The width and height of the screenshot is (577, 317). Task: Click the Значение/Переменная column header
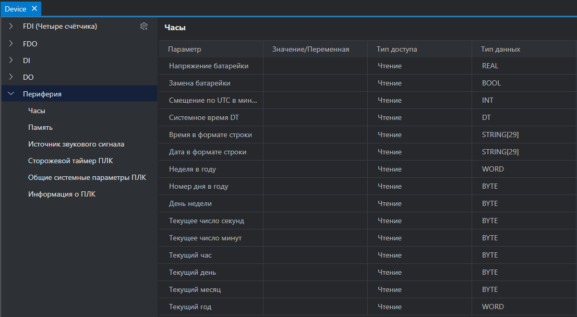click(x=315, y=49)
